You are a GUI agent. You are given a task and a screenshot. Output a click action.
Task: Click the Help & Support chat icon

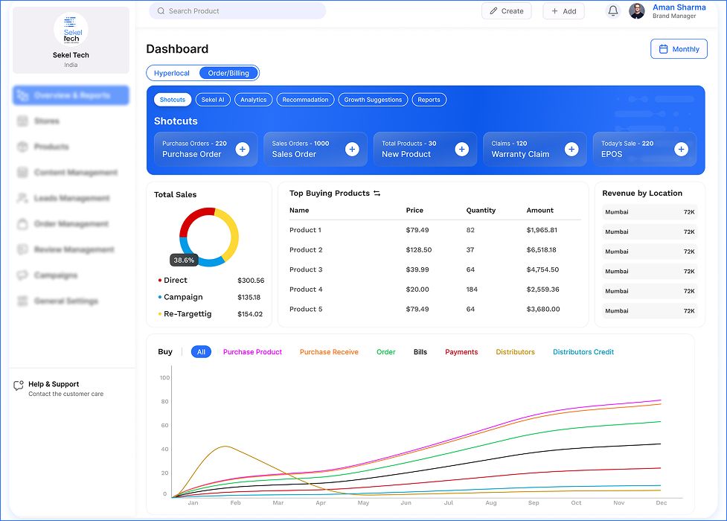18,385
